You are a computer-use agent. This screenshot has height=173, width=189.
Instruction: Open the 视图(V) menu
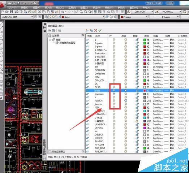(x=36, y=8)
